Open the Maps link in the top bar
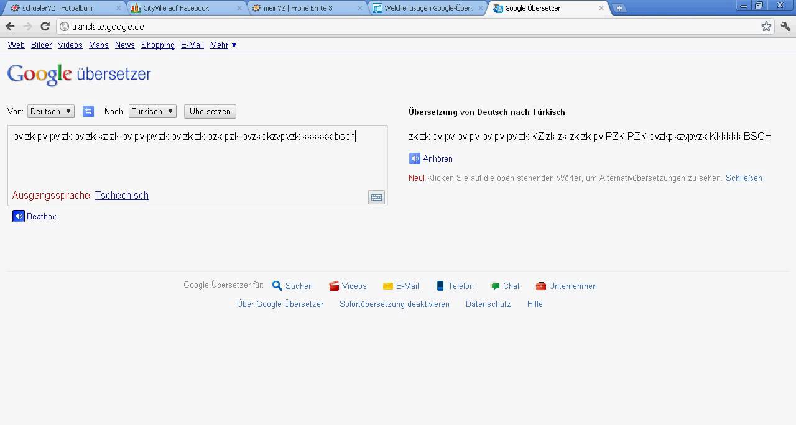796x425 pixels. point(99,45)
